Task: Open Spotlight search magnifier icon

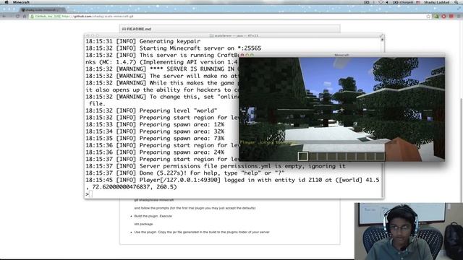Action: [456, 2]
